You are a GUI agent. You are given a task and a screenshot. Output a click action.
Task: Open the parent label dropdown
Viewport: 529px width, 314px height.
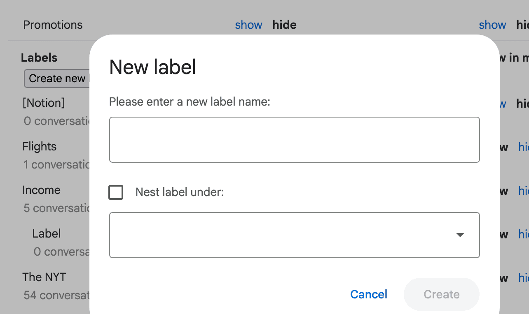(x=294, y=235)
